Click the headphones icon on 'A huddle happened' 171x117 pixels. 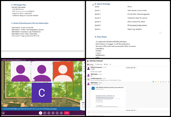(x=88, y=79)
